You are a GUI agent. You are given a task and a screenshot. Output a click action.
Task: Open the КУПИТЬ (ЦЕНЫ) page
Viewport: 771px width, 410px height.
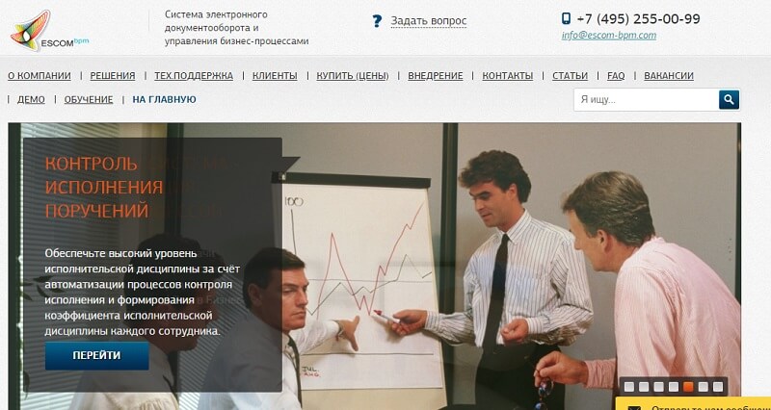353,76
